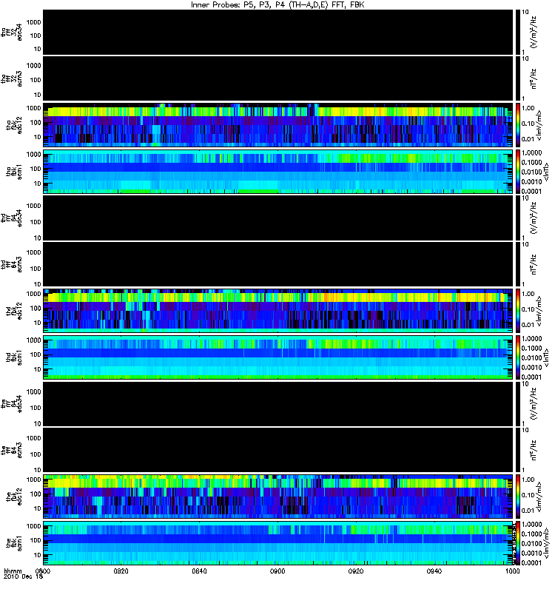Click the tha fbk scm1 rainbow color bar

pos(518,172)
